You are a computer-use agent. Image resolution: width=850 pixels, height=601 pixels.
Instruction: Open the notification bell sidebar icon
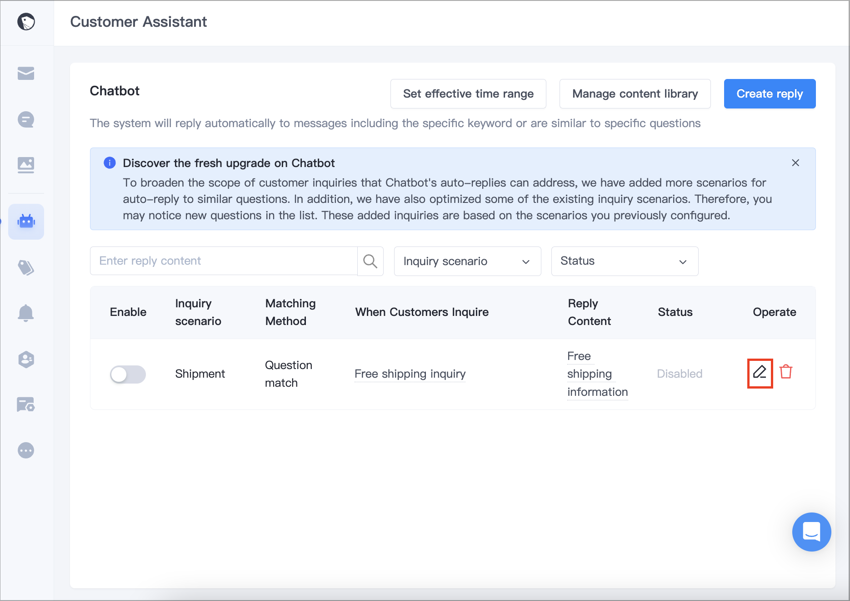26,313
